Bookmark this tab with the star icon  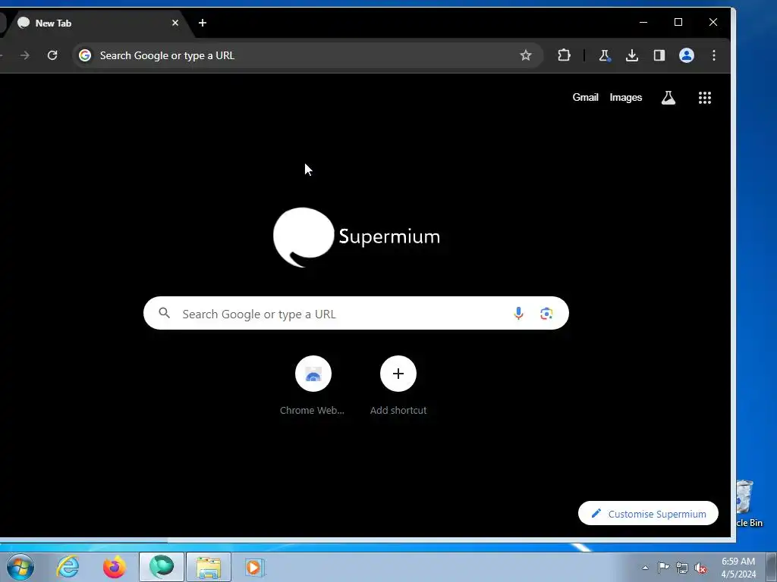point(526,55)
